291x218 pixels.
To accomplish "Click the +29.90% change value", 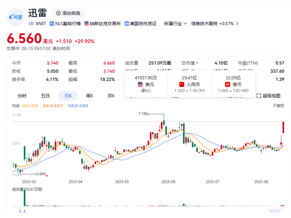I will tap(84, 41).
